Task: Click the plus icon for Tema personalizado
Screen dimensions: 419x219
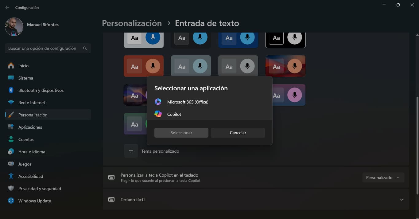Action: click(131, 151)
